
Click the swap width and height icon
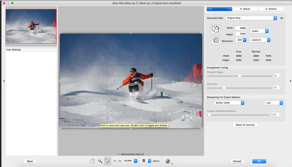215,29
